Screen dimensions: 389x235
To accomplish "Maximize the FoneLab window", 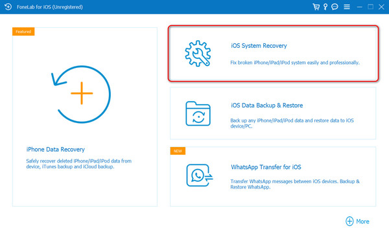I will [370, 6].
